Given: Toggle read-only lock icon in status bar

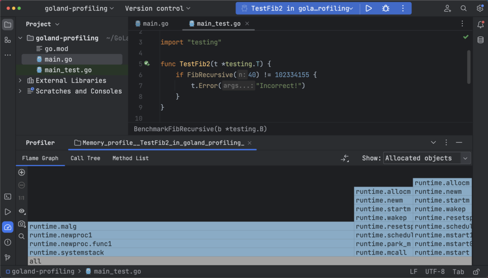Looking at the screenshot, I should tap(476, 272).
